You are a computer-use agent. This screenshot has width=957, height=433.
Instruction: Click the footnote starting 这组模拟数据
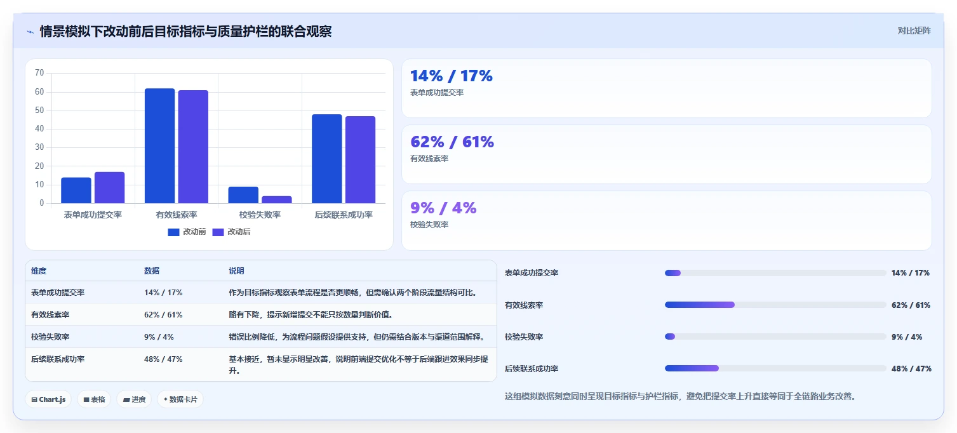coord(680,396)
